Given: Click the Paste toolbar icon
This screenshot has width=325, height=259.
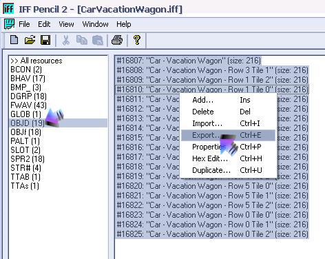Looking at the screenshot, I should [98, 40].
